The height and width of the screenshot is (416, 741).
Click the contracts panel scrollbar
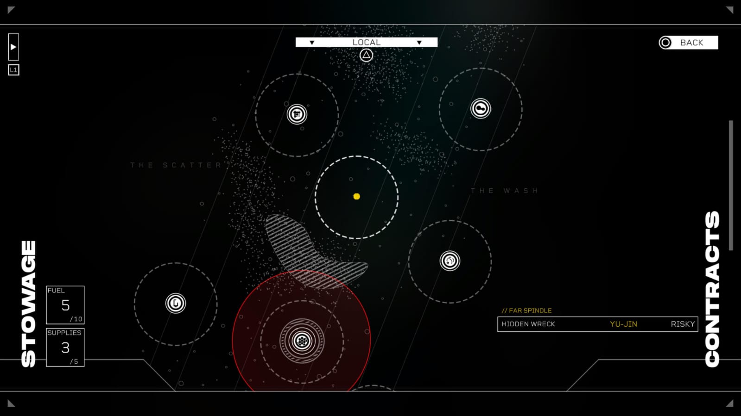[731, 185]
